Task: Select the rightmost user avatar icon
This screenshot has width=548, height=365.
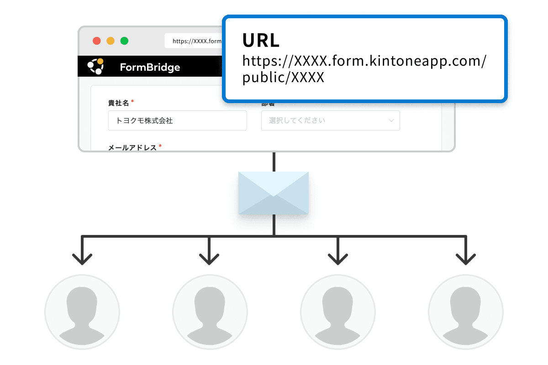Action: coord(466,312)
